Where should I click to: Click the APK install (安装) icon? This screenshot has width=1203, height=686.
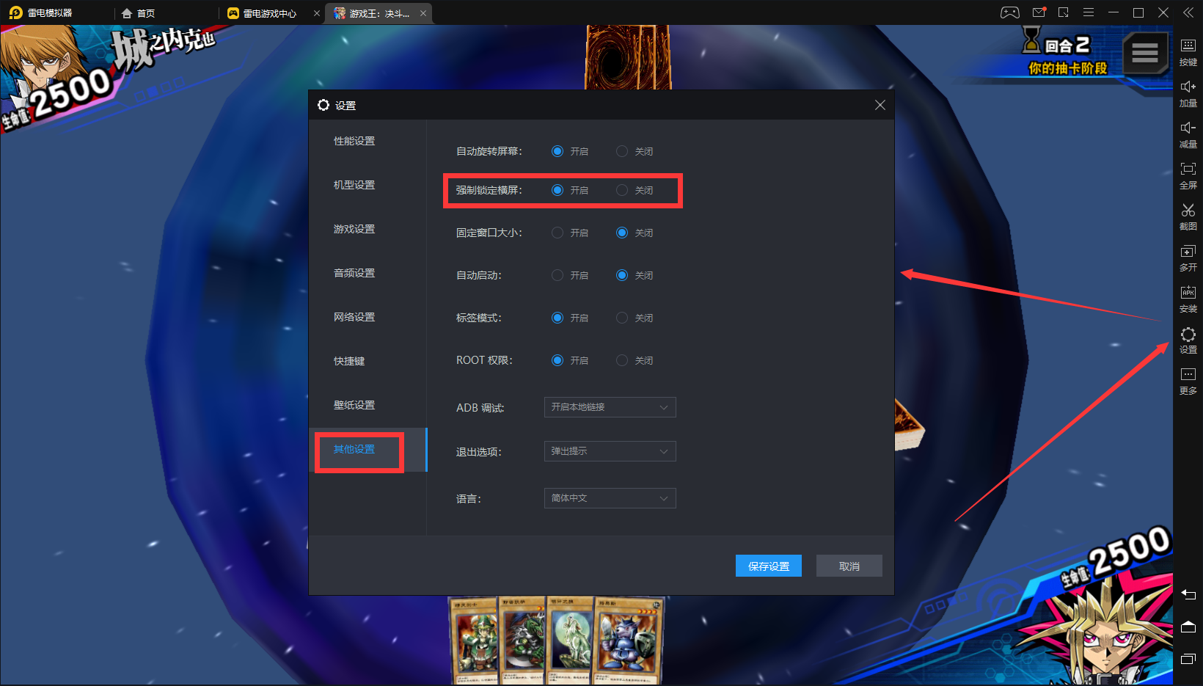[1188, 296]
